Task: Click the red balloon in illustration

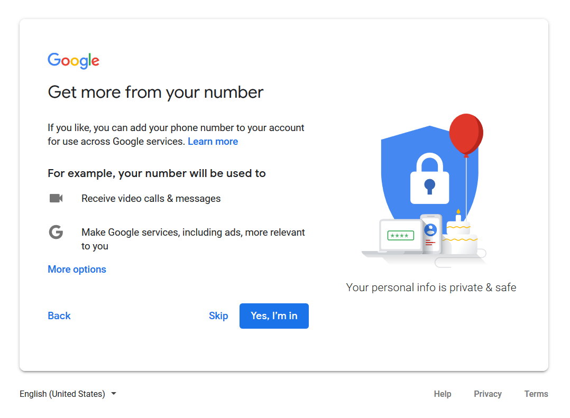Action: 466,134
